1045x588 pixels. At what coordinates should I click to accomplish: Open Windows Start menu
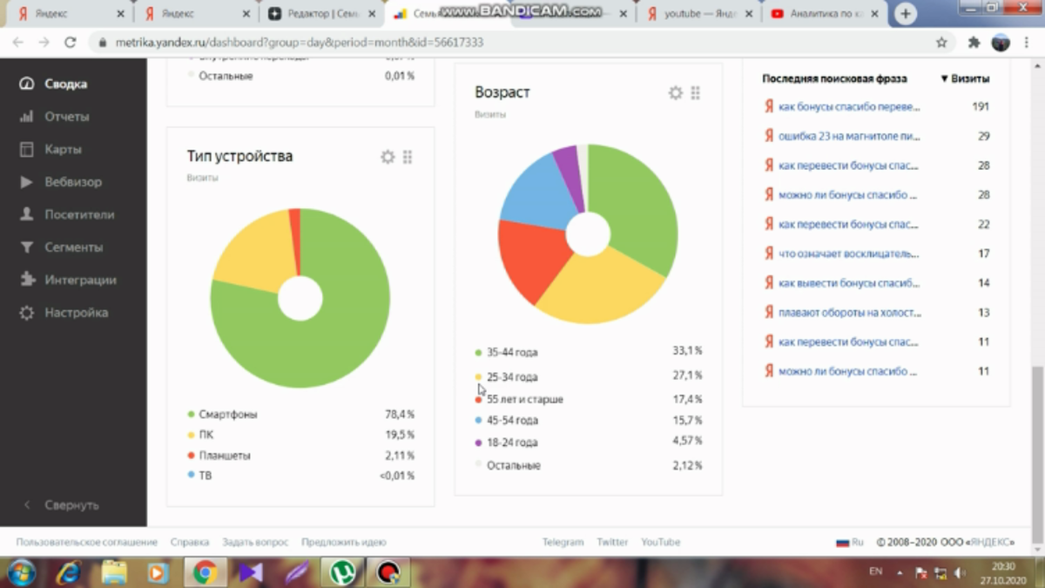21,572
